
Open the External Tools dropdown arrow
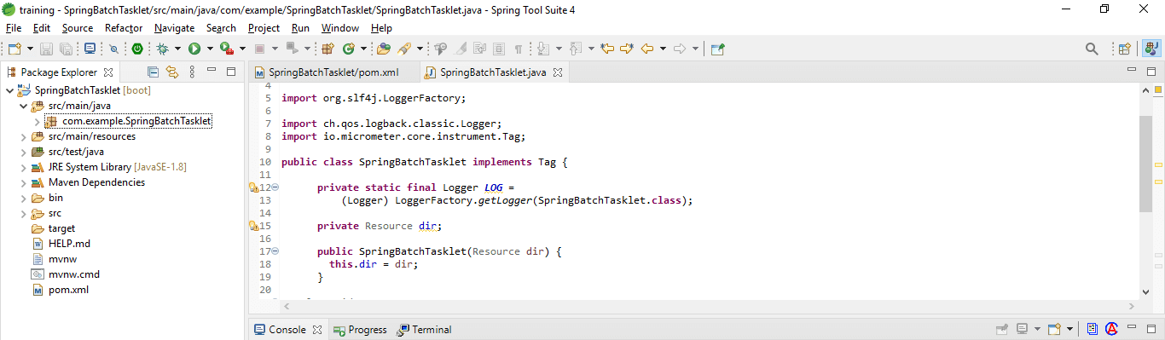coord(242,49)
